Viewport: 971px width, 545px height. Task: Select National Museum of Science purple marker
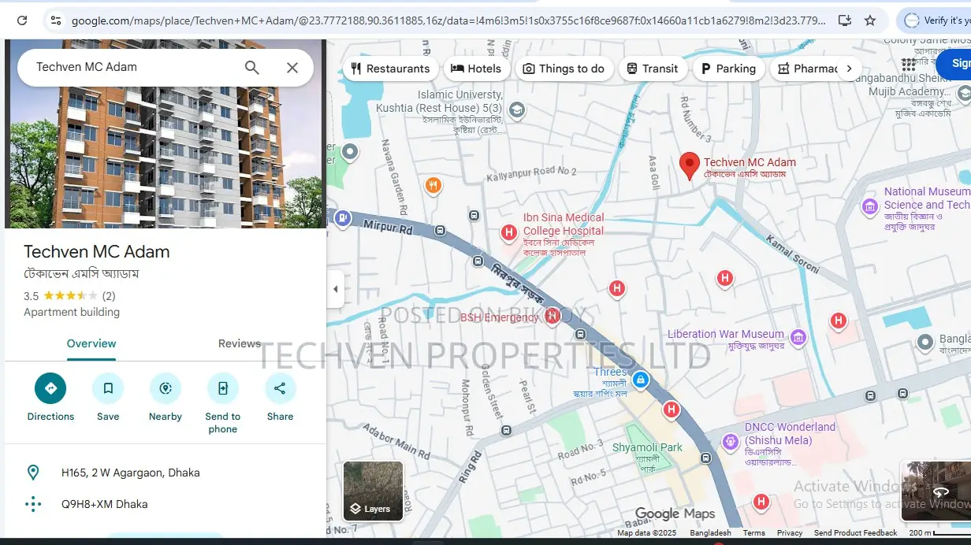pos(870,207)
